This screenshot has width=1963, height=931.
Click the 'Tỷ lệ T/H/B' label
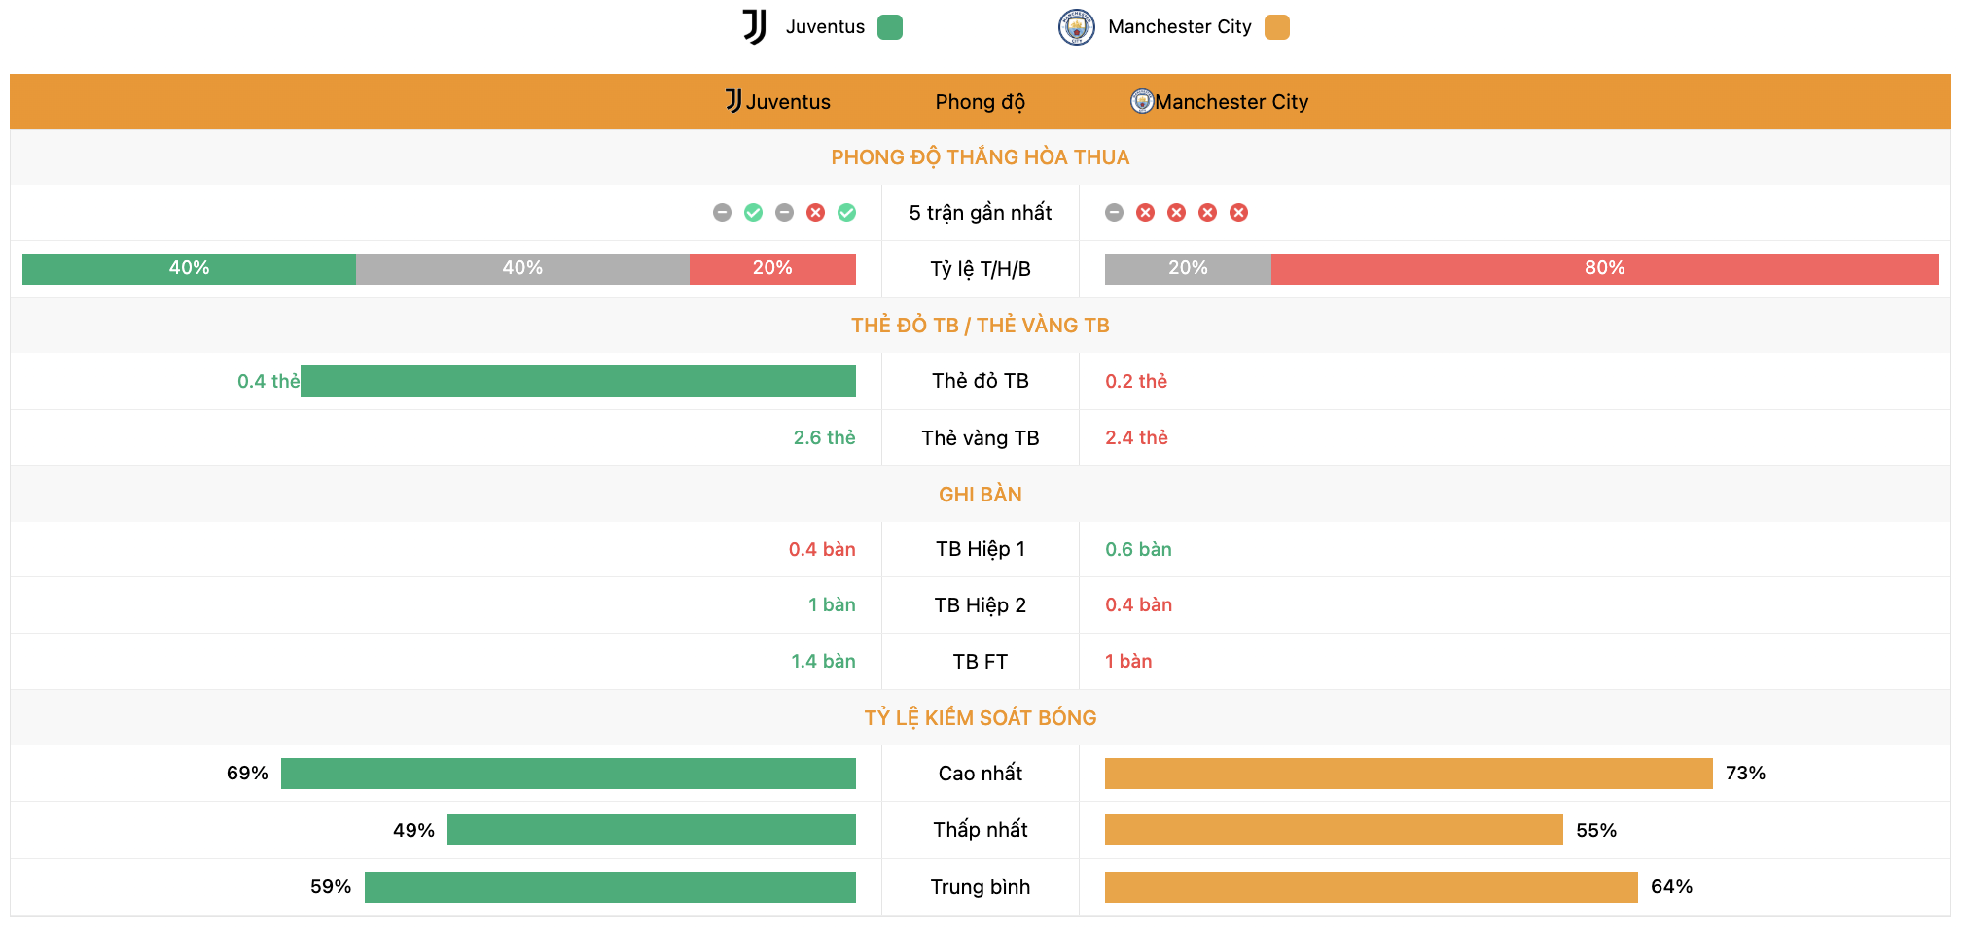[x=981, y=269]
